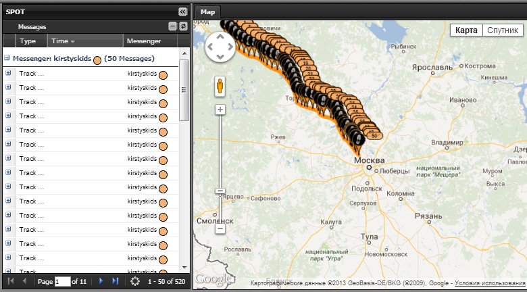
Task: Click the page number input field
Action: (62, 281)
